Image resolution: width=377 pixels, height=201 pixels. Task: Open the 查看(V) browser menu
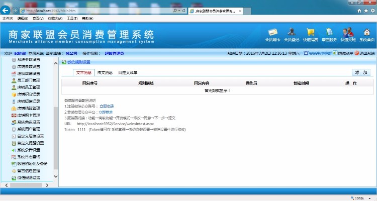[x=38, y=18]
